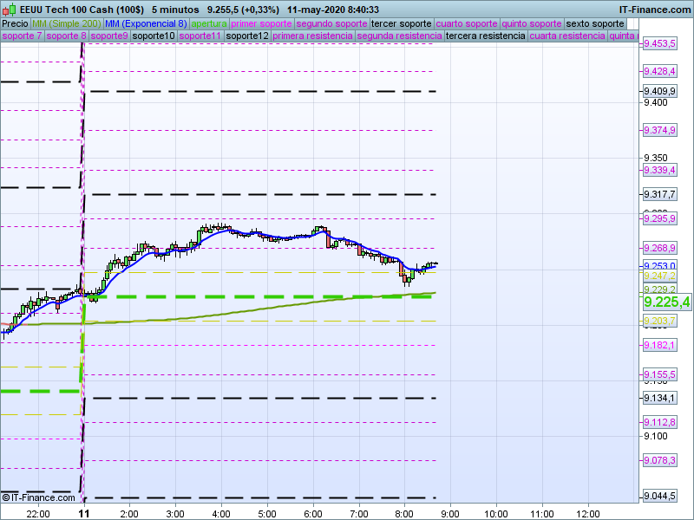This screenshot has width=694, height=520.
Task: Click the 'apertura' legend label
Action: point(209,23)
